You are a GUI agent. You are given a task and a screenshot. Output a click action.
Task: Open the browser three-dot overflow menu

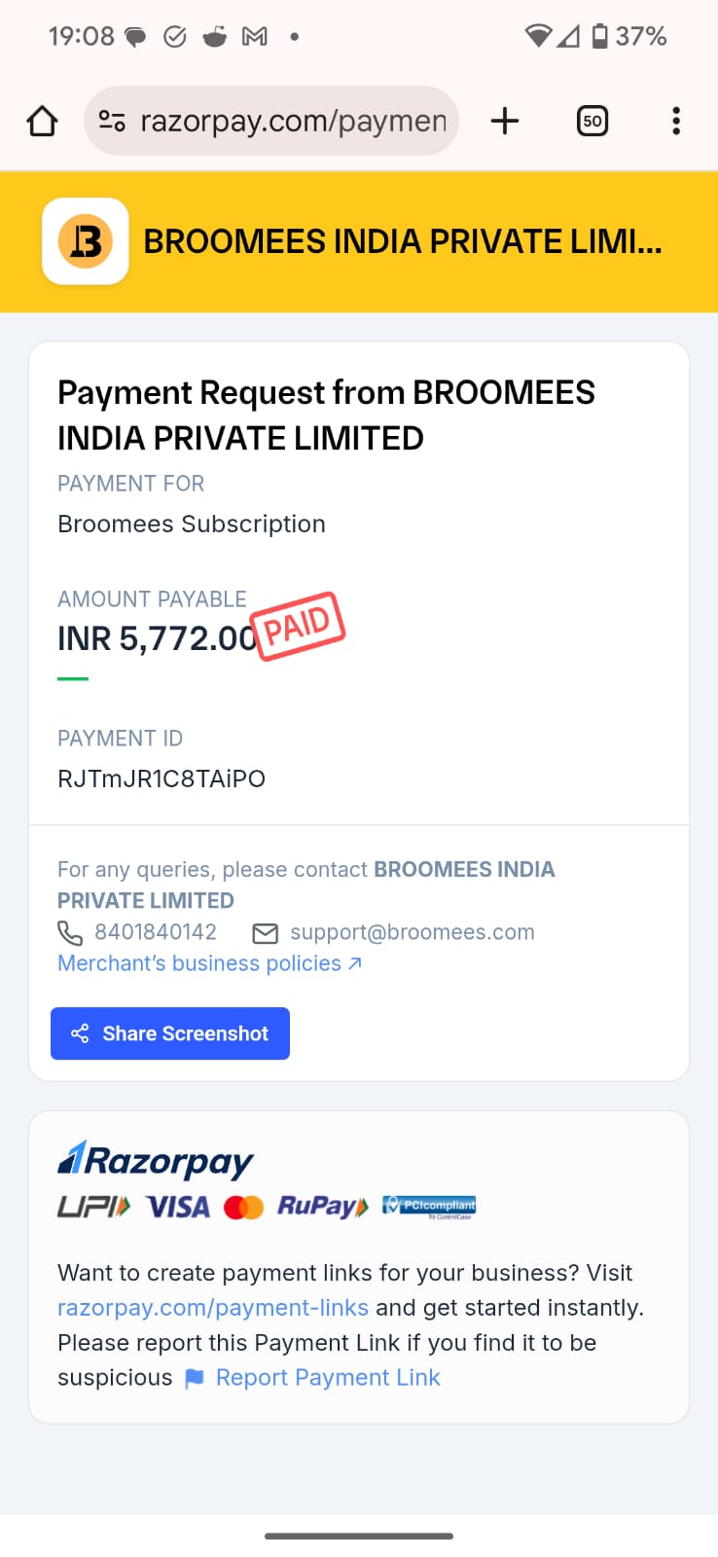tap(676, 121)
